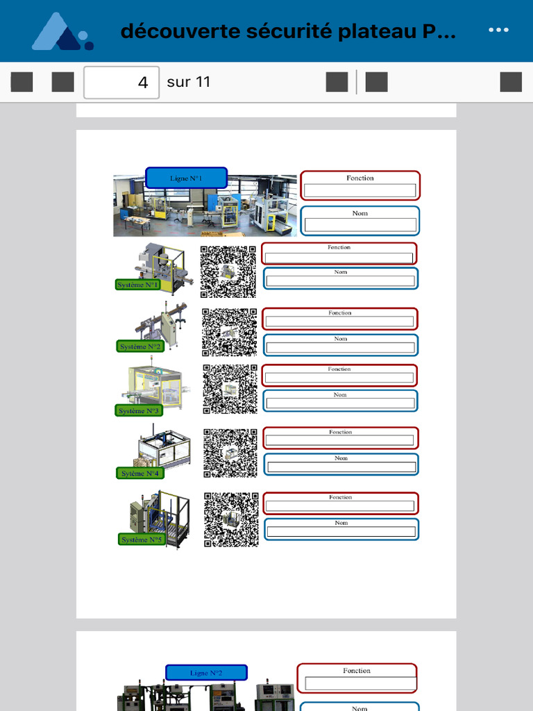Click the QR code beside Système N°2
This screenshot has width=533, height=711.
[x=229, y=333]
